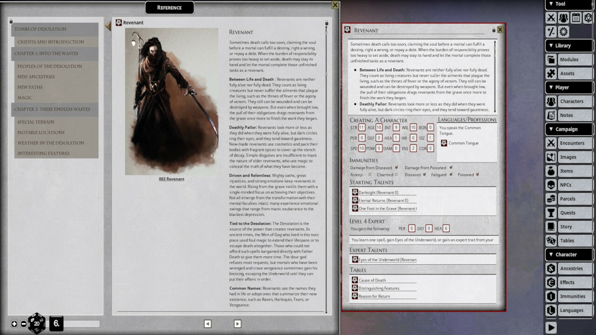Viewport: 596px width, 335px height.
Task: Open the 003 Revenant image link
Action: coord(171,179)
